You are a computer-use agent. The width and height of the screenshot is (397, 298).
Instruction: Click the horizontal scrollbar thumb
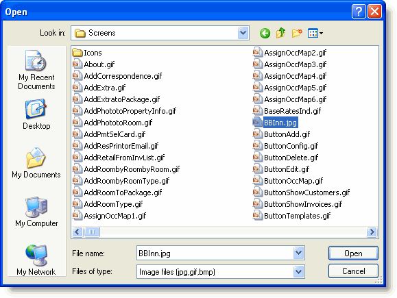click(x=92, y=232)
